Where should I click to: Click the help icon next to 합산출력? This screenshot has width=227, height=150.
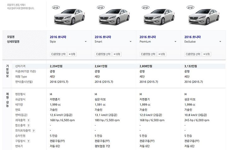[28, 126]
